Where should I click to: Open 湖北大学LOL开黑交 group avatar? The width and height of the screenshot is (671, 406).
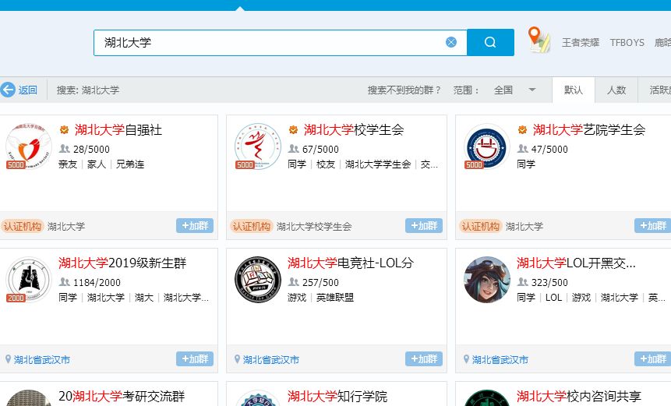click(487, 279)
